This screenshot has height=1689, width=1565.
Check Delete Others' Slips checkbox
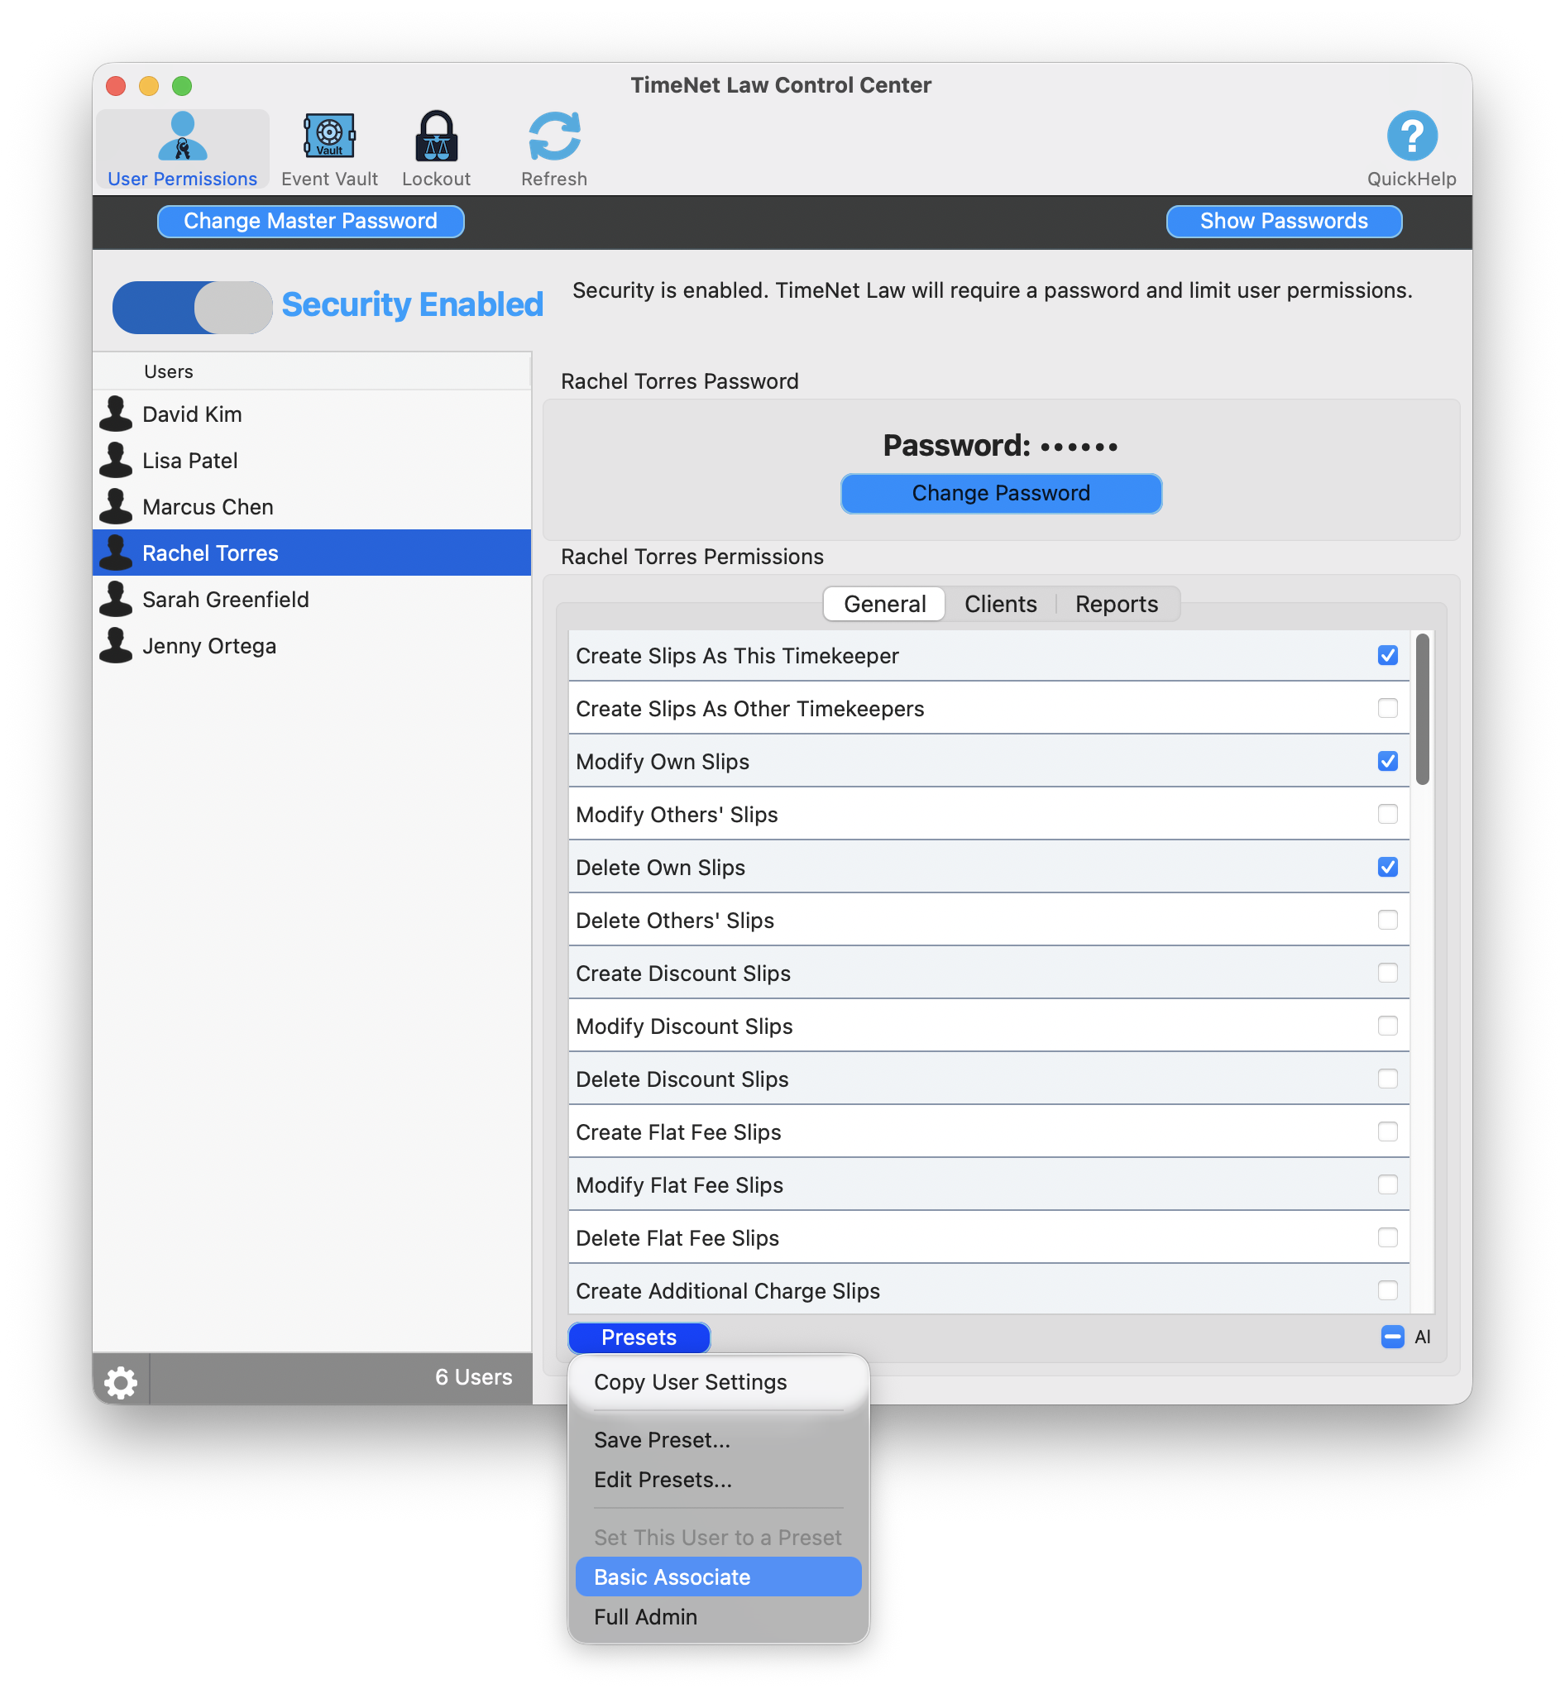coord(1387,920)
